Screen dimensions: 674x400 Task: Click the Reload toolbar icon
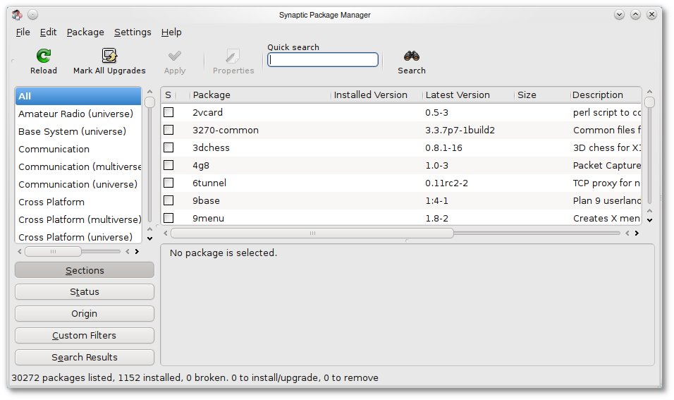click(x=44, y=56)
